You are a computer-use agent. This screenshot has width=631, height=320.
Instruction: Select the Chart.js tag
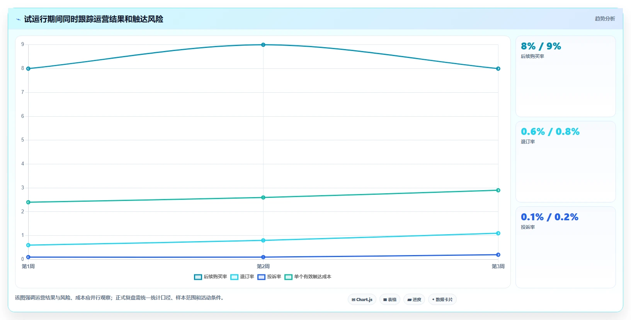[362, 300]
